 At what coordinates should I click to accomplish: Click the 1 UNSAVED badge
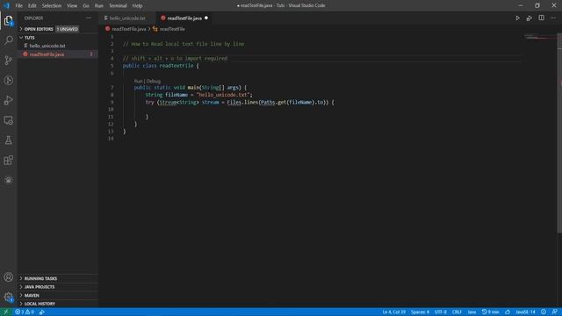click(67, 29)
